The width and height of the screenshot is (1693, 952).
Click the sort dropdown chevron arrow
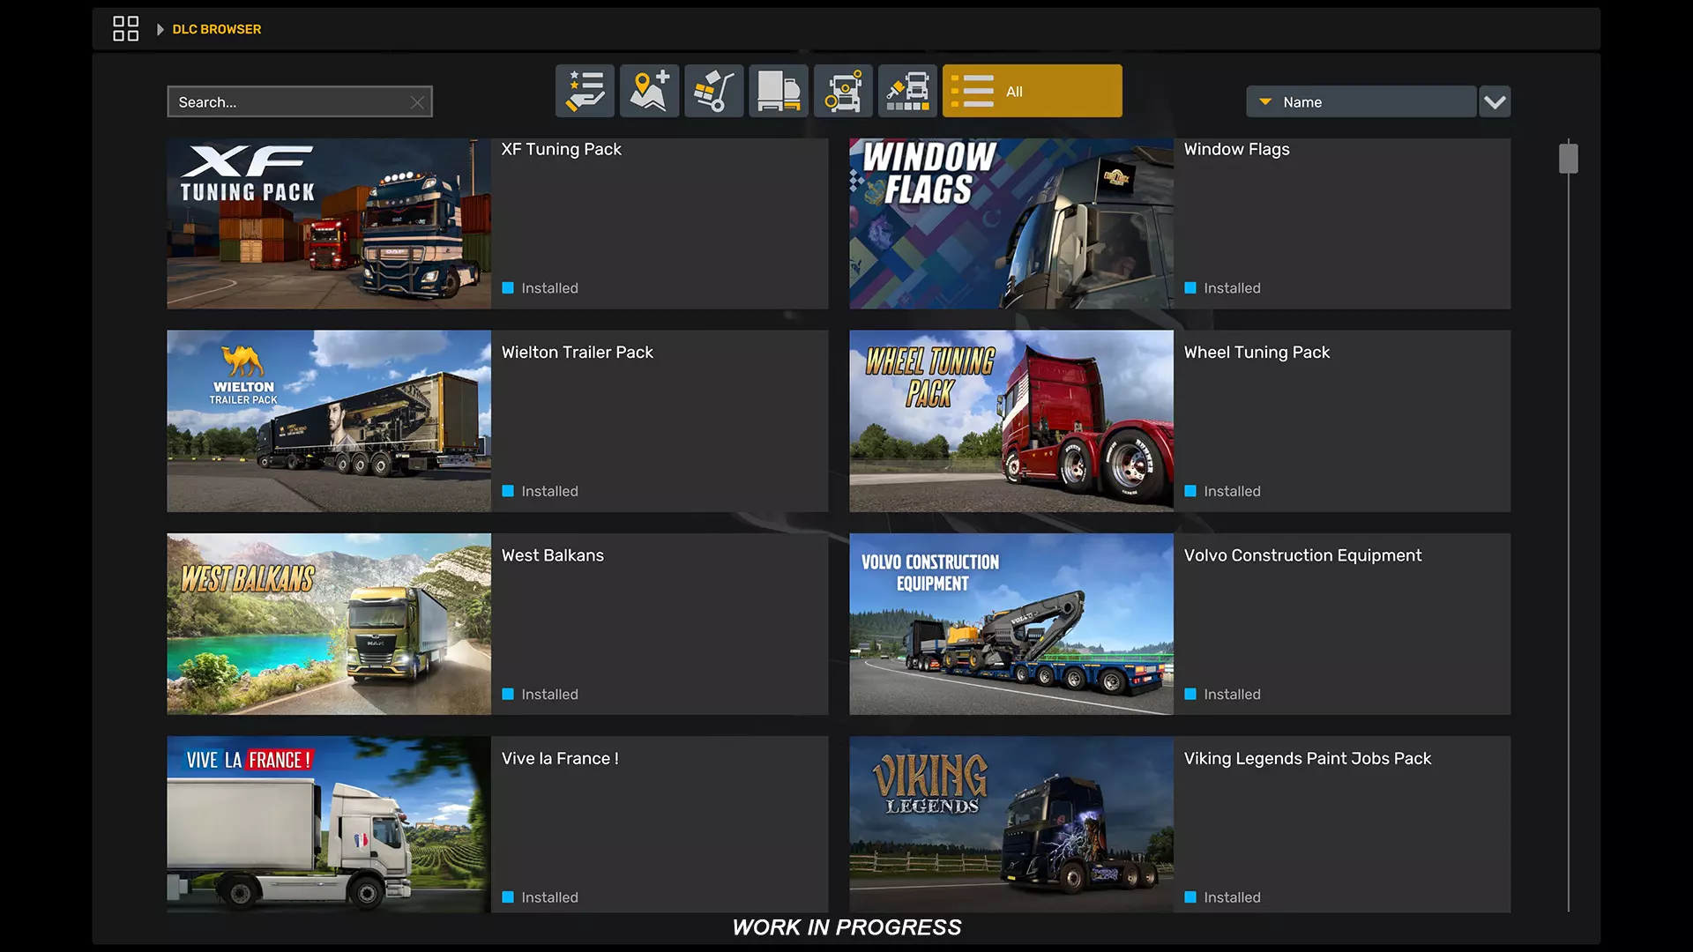(x=1495, y=102)
